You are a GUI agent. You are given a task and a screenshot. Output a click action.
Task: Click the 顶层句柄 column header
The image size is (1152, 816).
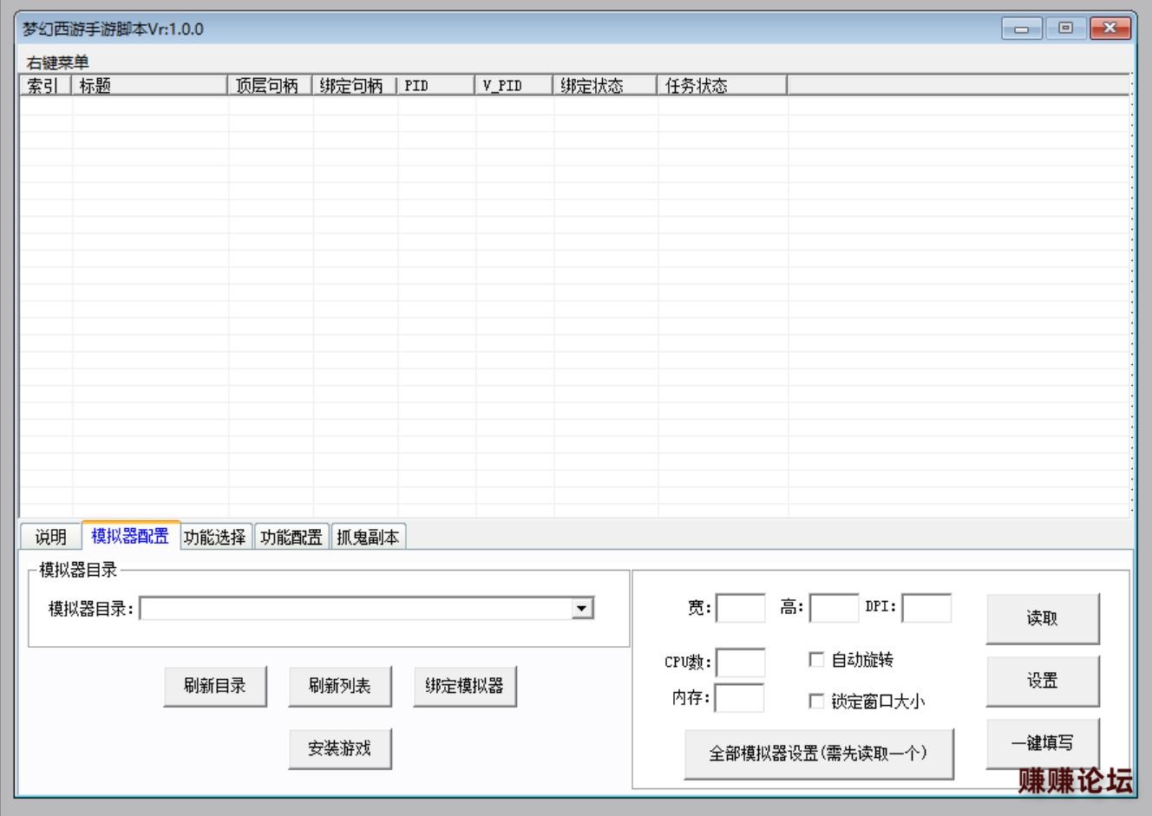270,86
